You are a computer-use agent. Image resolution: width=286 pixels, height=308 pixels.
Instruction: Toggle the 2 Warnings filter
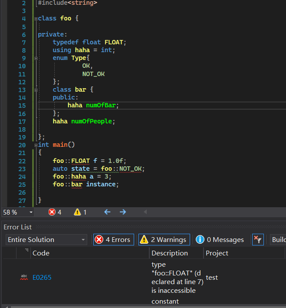coord(163,239)
